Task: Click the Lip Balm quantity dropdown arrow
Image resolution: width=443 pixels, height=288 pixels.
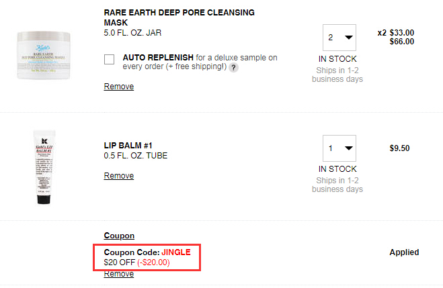Action: click(349, 148)
